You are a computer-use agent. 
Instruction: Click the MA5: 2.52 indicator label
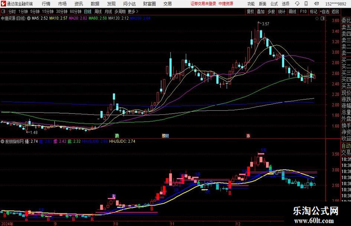(x=40, y=18)
